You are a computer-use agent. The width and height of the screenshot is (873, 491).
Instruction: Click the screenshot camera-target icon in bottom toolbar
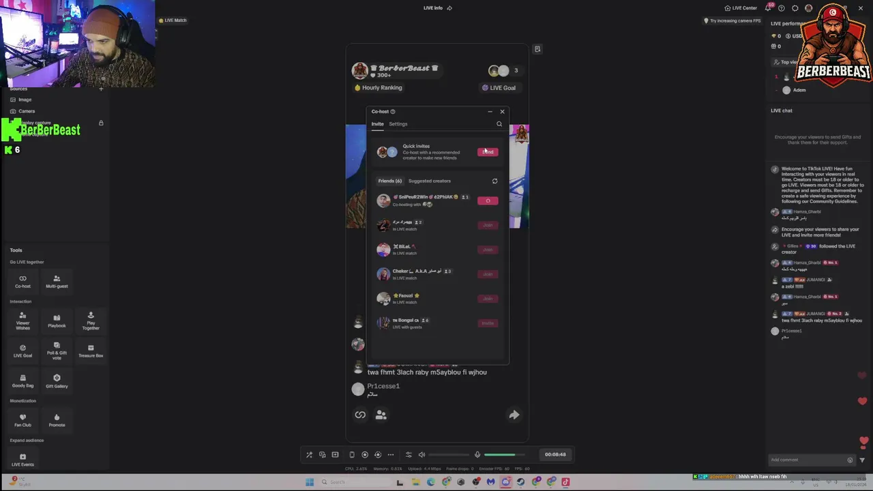[x=378, y=454]
